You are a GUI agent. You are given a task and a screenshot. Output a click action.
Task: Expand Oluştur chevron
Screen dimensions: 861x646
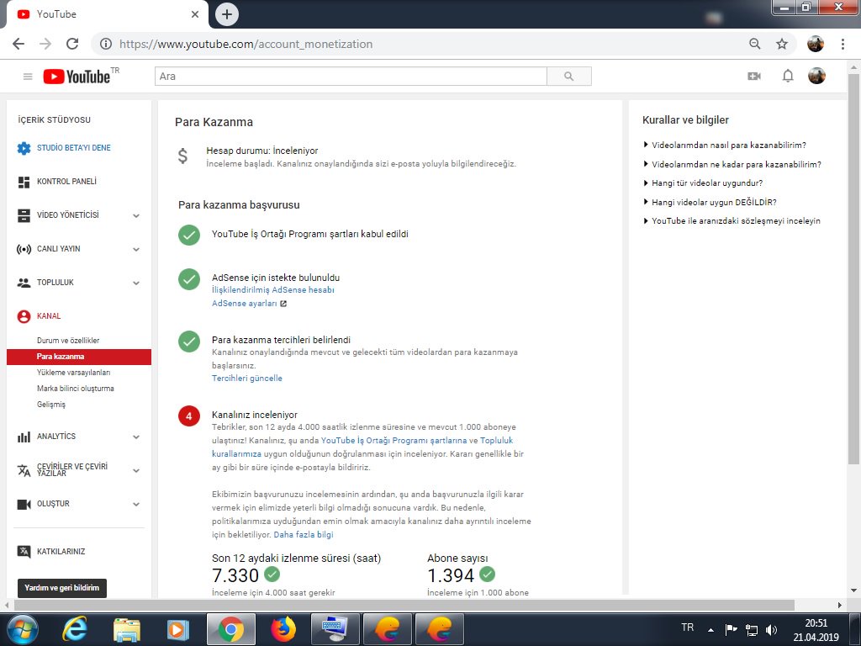[x=136, y=505]
